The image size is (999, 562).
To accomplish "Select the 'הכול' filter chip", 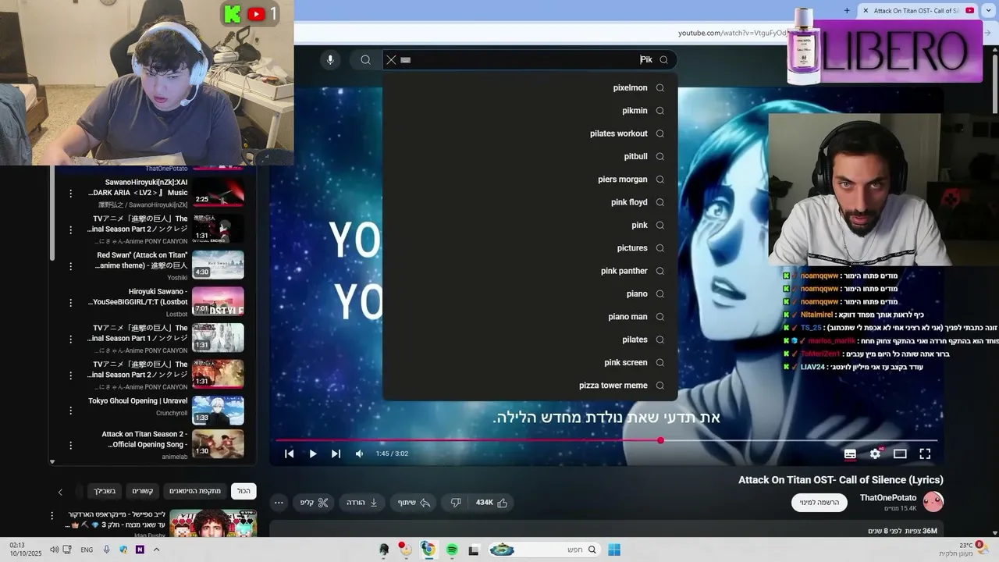I will [x=244, y=491].
